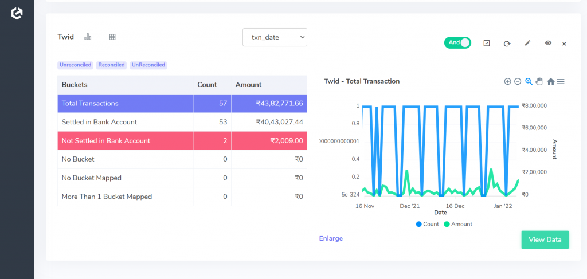Click the Twid - Total Transaction chart title

tap(362, 81)
